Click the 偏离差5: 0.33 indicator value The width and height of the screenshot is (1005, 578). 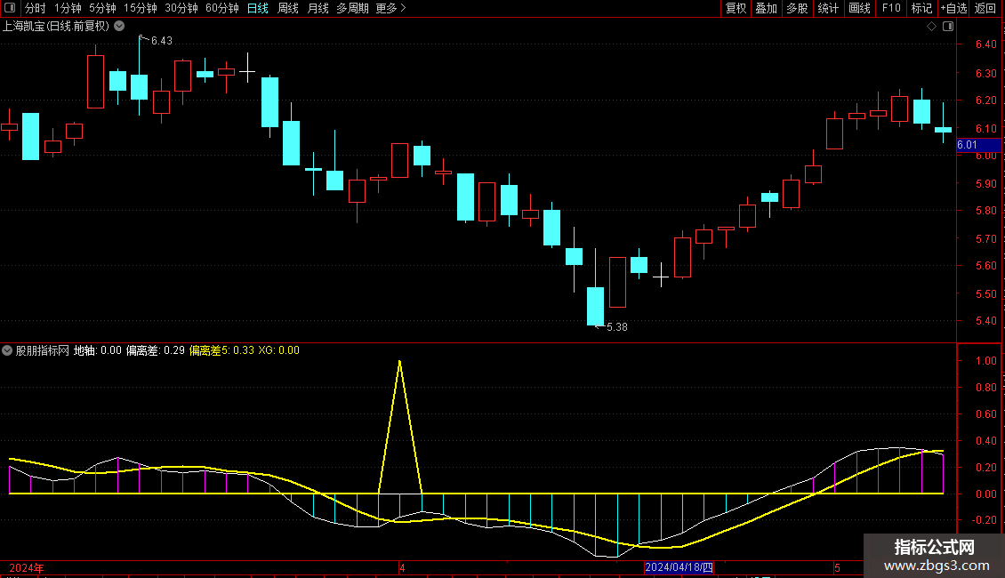click(221, 350)
